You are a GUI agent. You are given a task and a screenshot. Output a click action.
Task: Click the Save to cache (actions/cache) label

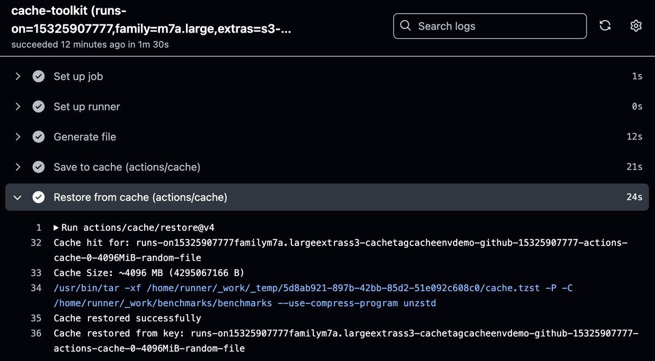click(x=127, y=167)
